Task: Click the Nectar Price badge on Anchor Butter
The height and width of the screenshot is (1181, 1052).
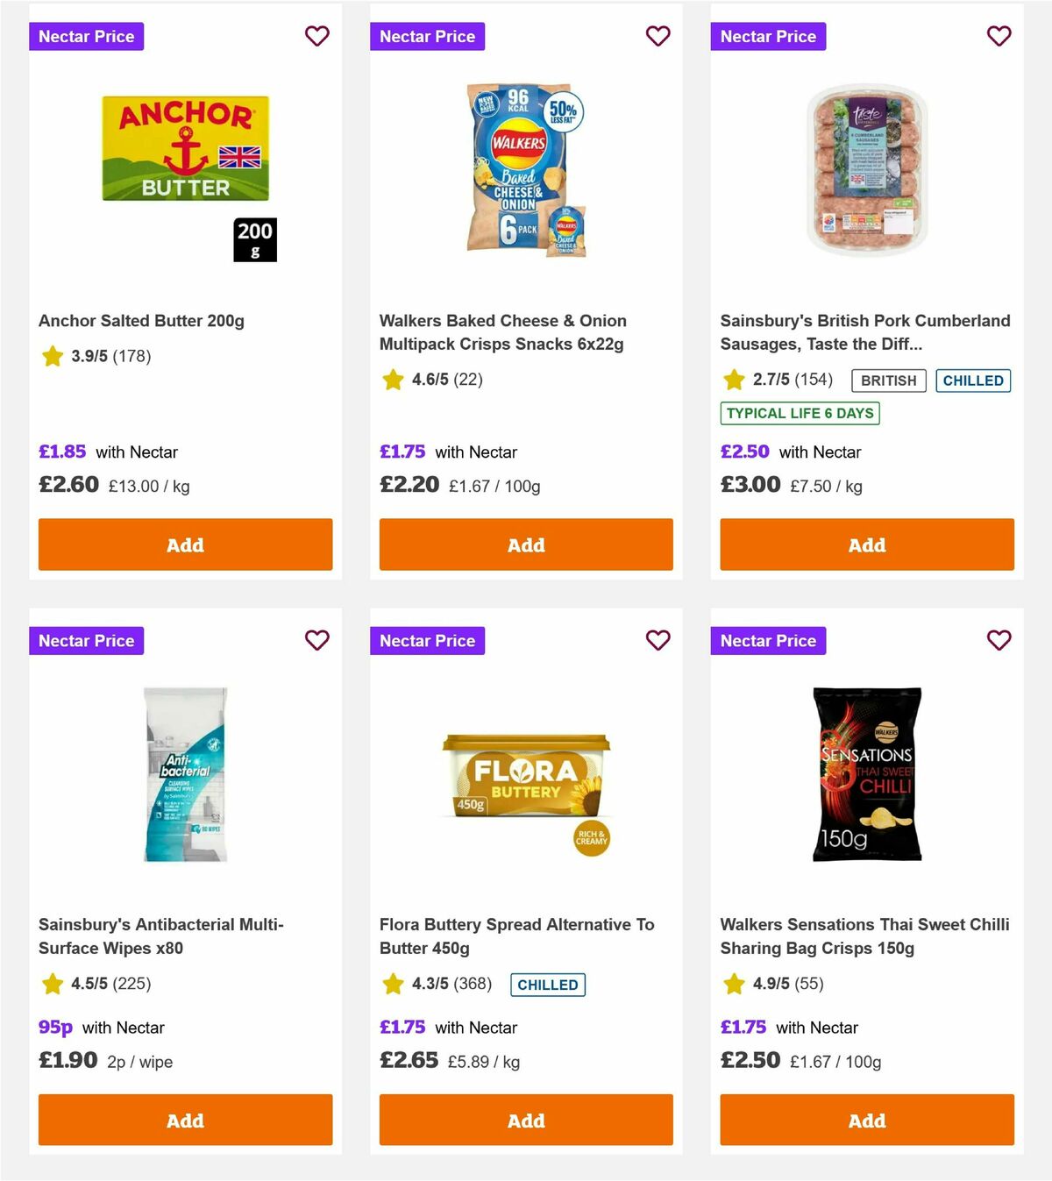Action: [86, 36]
